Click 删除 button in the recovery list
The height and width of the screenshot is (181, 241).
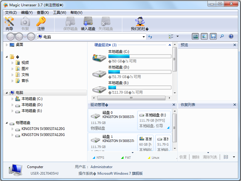tap(196, 157)
